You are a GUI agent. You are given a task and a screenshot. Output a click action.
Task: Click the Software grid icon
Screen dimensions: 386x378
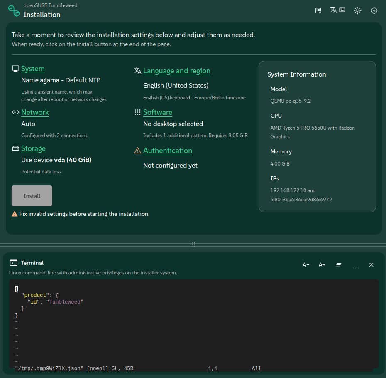pyautogui.click(x=138, y=112)
